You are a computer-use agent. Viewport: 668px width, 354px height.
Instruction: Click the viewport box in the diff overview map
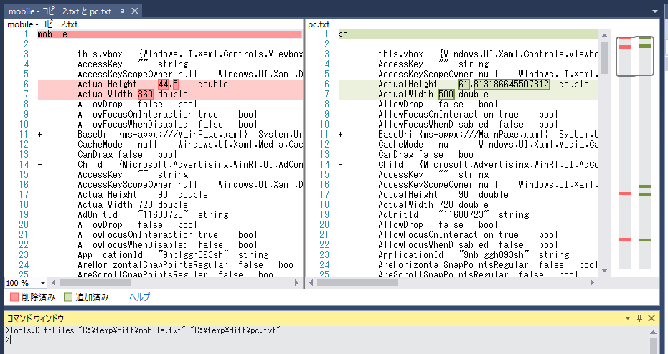tap(635, 56)
